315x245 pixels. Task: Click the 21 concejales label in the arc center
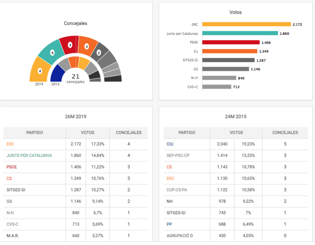click(76, 78)
